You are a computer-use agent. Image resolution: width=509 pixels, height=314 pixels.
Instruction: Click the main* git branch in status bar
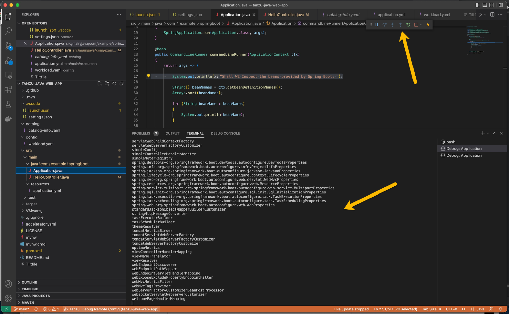(x=22, y=309)
